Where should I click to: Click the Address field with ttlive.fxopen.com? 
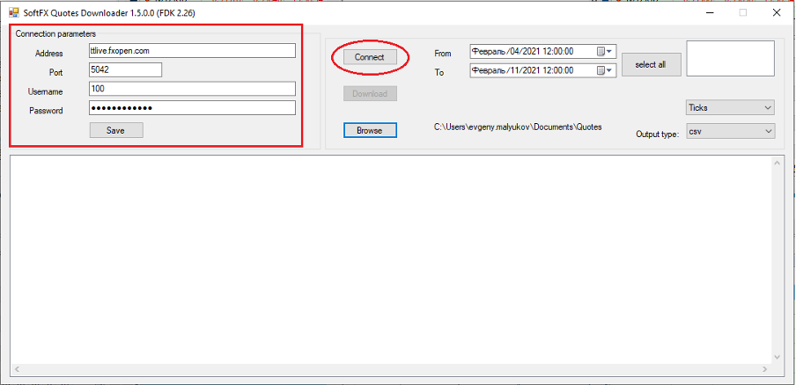coord(192,51)
